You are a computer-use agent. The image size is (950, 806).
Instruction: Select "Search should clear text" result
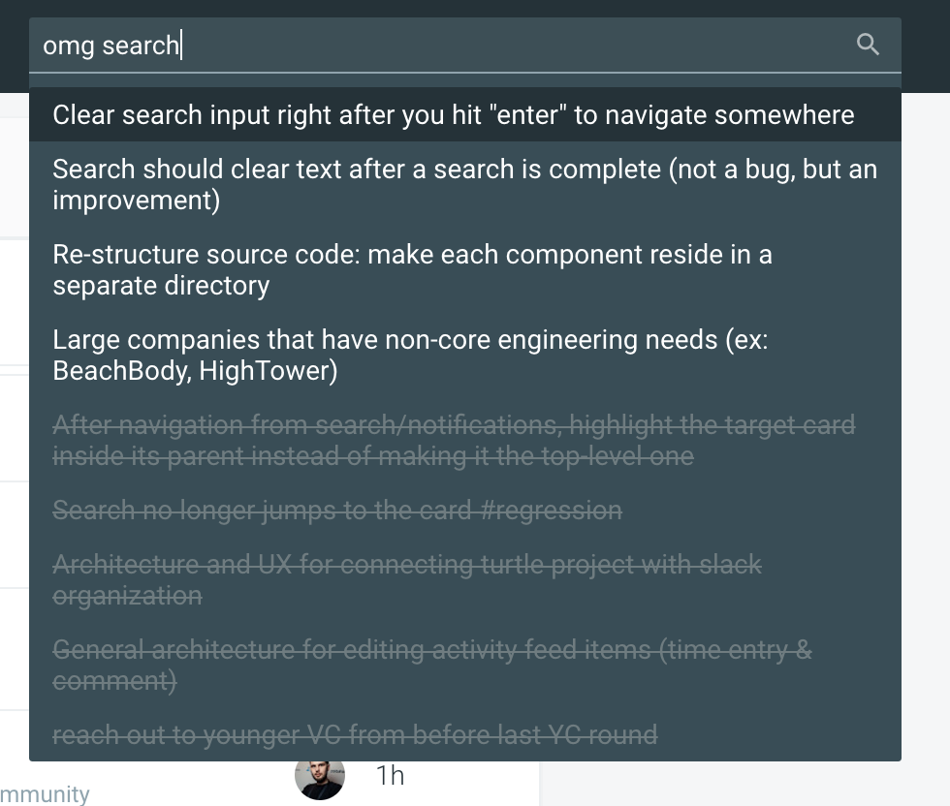(464, 184)
